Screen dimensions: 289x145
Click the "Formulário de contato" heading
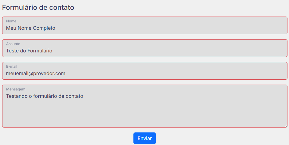point(38,8)
